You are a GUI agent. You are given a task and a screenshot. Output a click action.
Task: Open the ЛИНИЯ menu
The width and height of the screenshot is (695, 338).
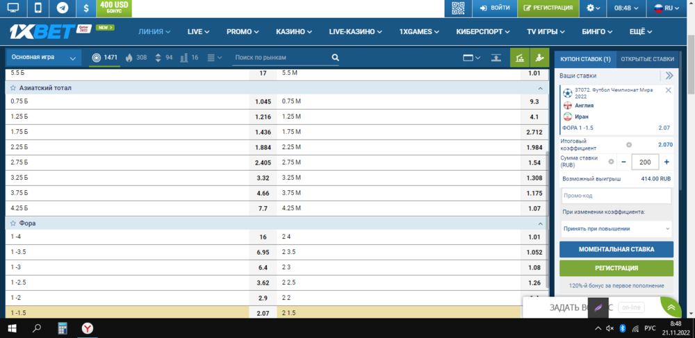pyautogui.click(x=154, y=32)
